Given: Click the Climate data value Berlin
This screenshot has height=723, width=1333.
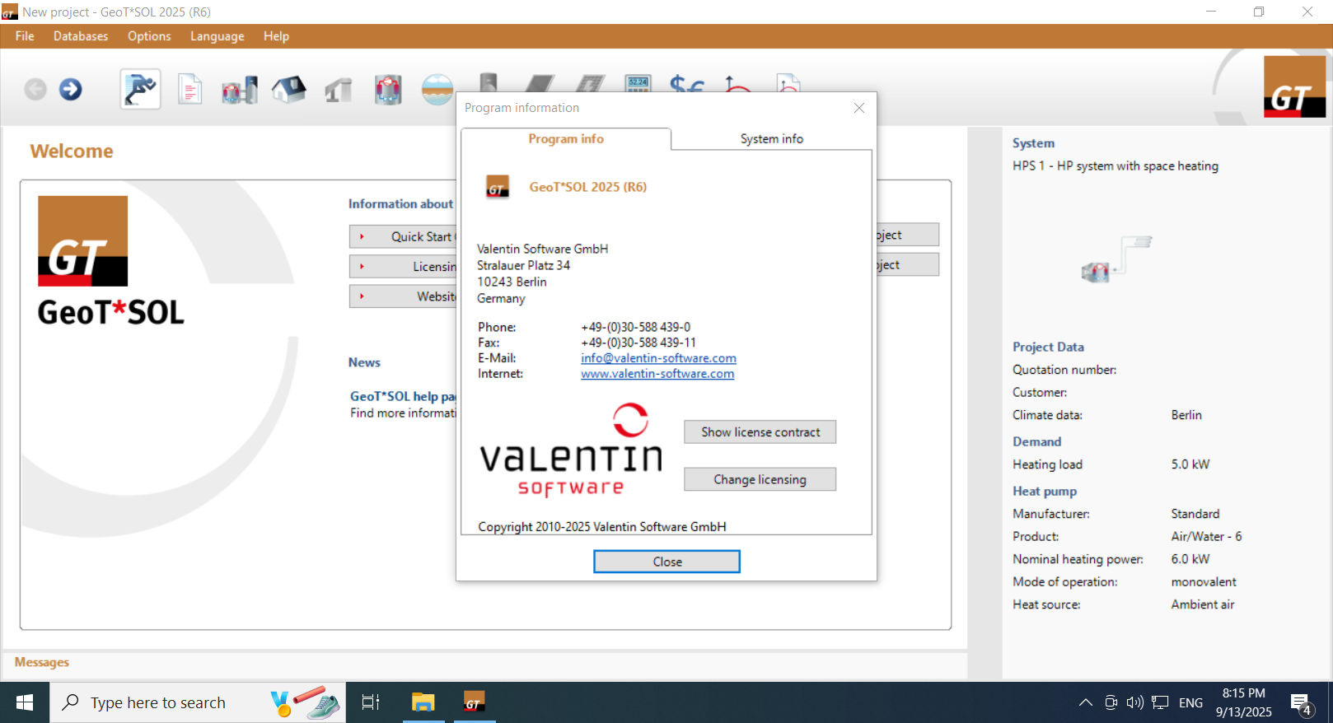Looking at the screenshot, I should (1186, 415).
